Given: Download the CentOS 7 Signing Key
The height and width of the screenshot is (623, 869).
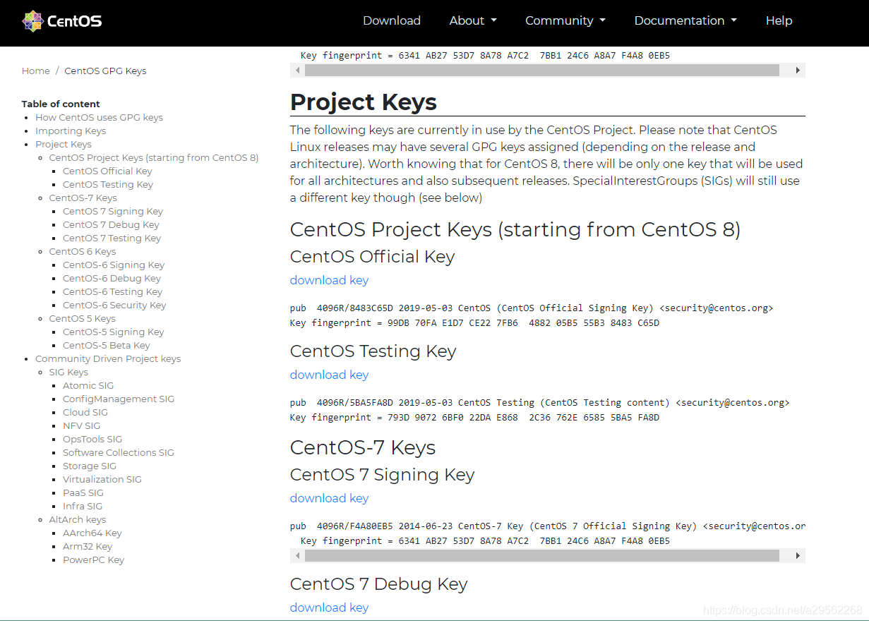Looking at the screenshot, I should (x=329, y=498).
